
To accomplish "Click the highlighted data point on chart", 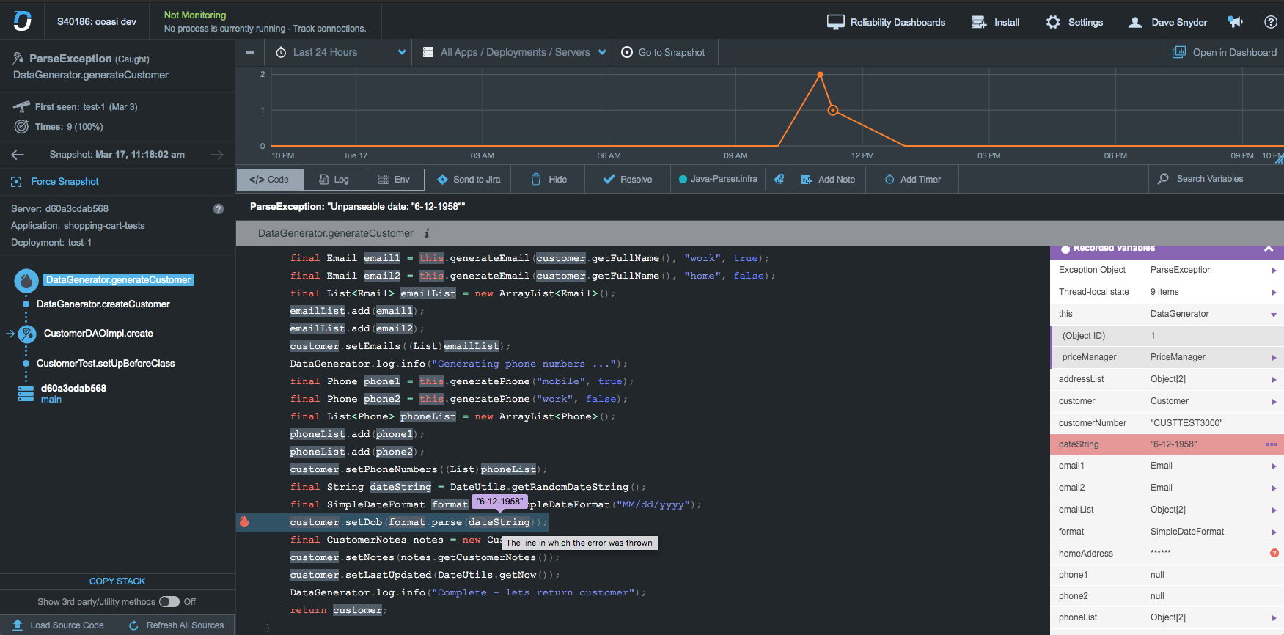I will [x=832, y=111].
